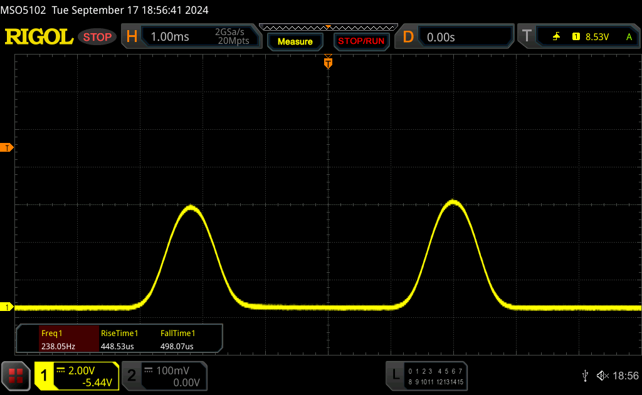This screenshot has height=395, width=642.
Task: Open the horizontal timebase H menu
Action: [132, 37]
